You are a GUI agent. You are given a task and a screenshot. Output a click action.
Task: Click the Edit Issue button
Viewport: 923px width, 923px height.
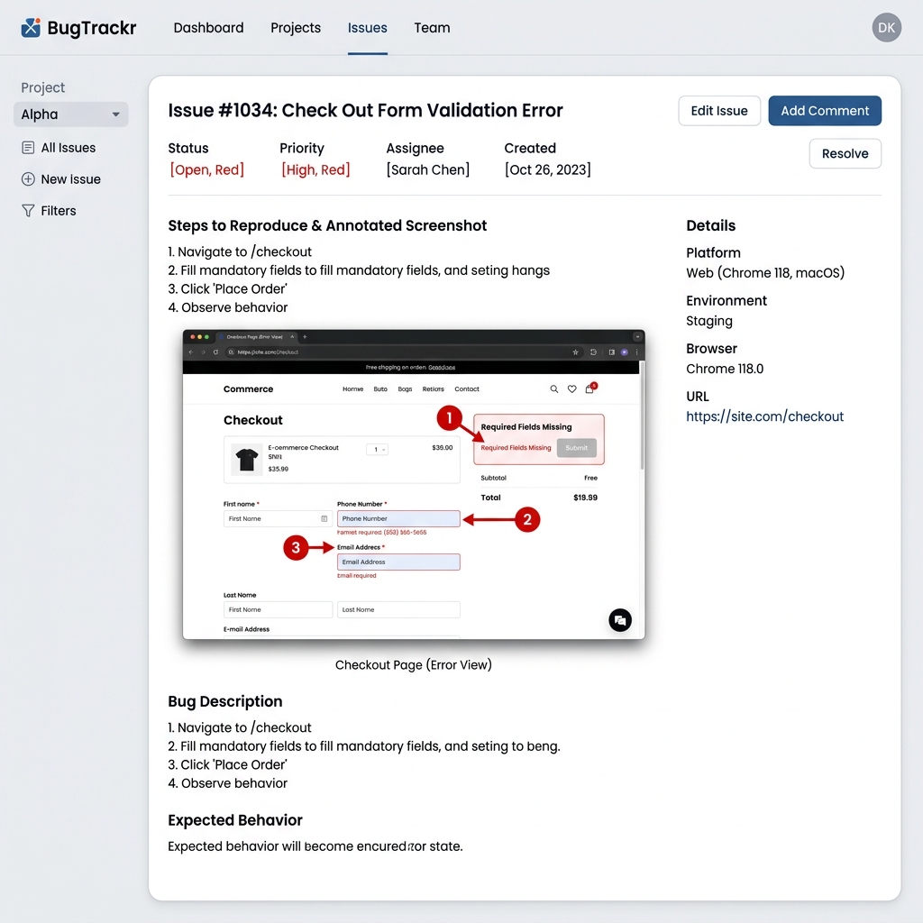[719, 111]
